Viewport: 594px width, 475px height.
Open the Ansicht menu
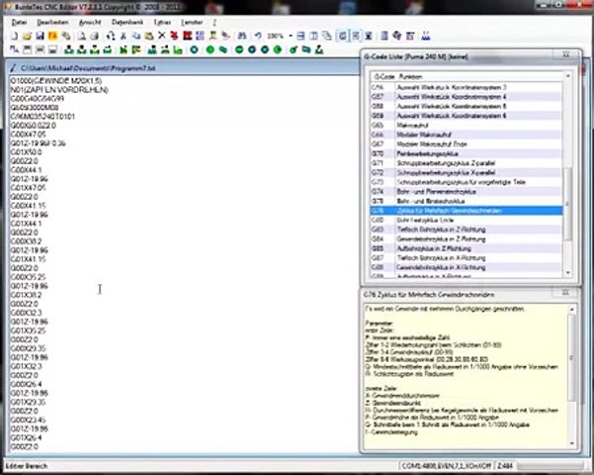pos(90,23)
